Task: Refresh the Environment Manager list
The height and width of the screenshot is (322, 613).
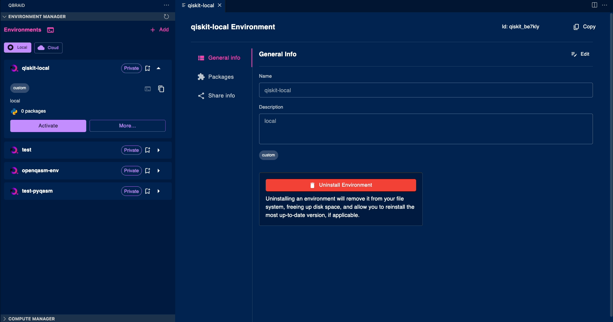Action: click(x=166, y=16)
